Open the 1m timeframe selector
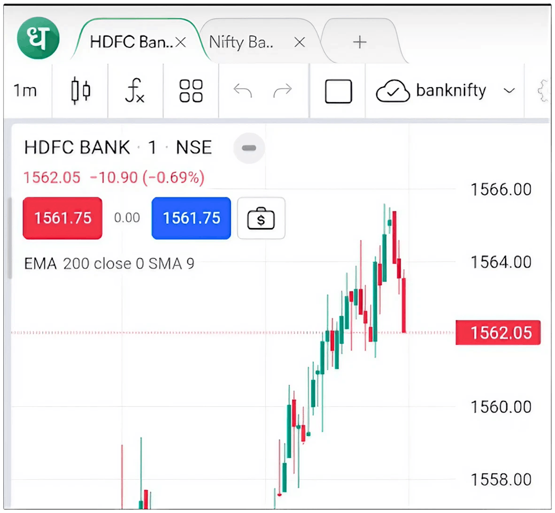Viewport: 555px width, 513px height. point(24,90)
